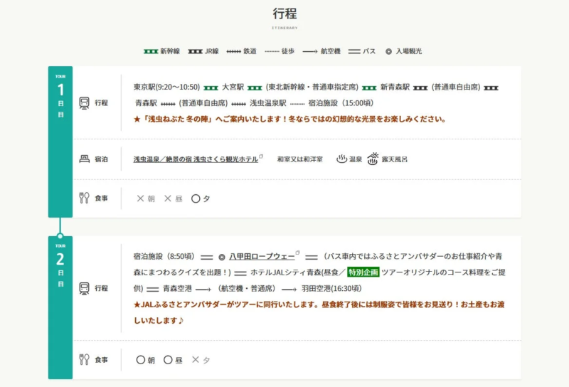Image resolution: width=569 pixels, height=387 pixels.
Task: Click the X mark next to 朝 on Day 1
Action: [140, 198]
